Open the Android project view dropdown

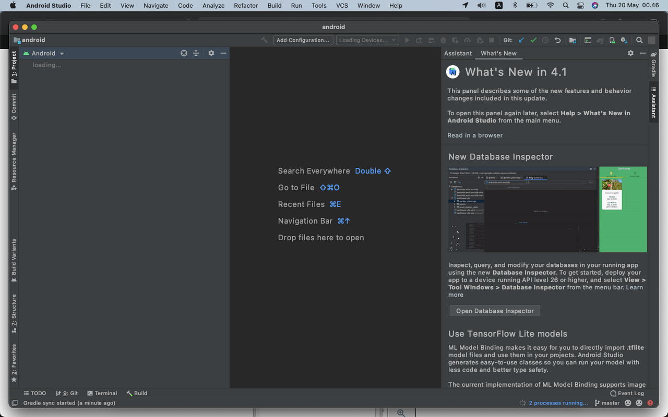click(44, 53)
